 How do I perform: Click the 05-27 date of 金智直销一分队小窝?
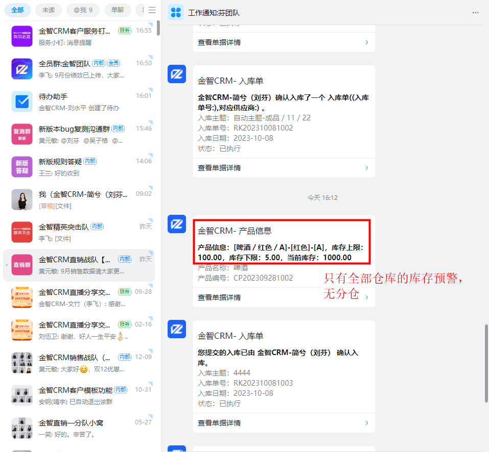tap(143, 422)
